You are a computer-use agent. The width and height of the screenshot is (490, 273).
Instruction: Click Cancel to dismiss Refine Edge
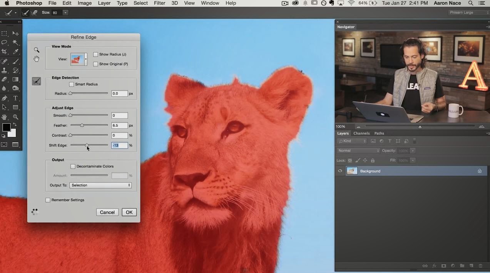pos(107,212)
